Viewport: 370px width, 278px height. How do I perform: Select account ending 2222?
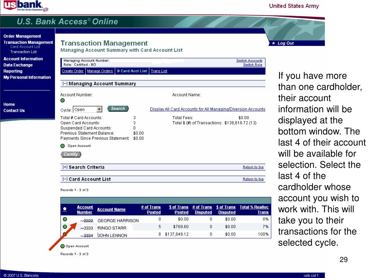coord(87,221)
